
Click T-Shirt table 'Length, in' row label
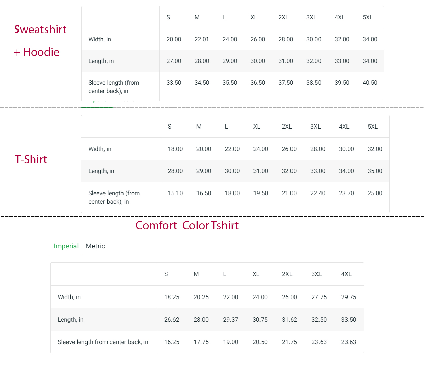point(101,171)
